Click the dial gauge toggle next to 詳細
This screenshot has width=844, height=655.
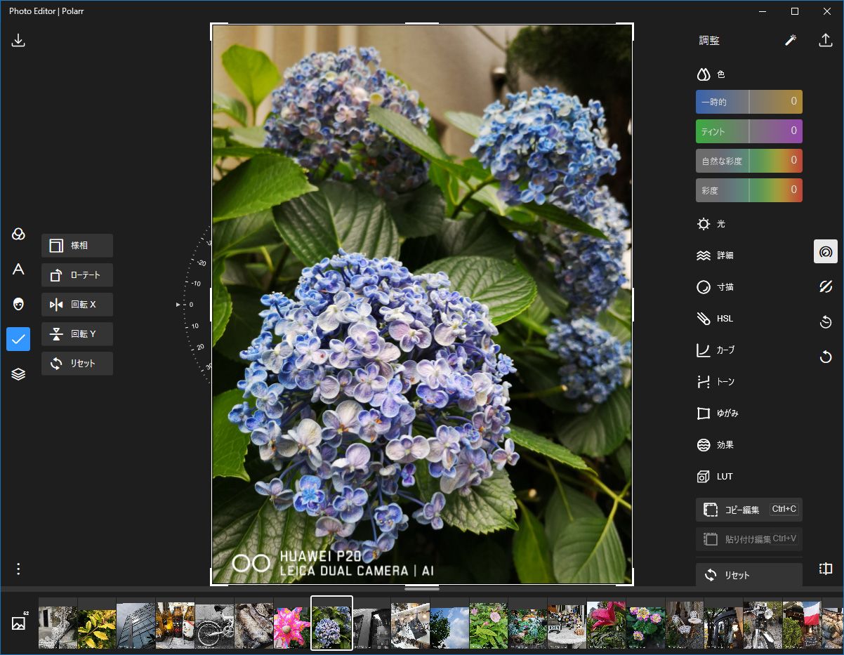coord(825,251)
